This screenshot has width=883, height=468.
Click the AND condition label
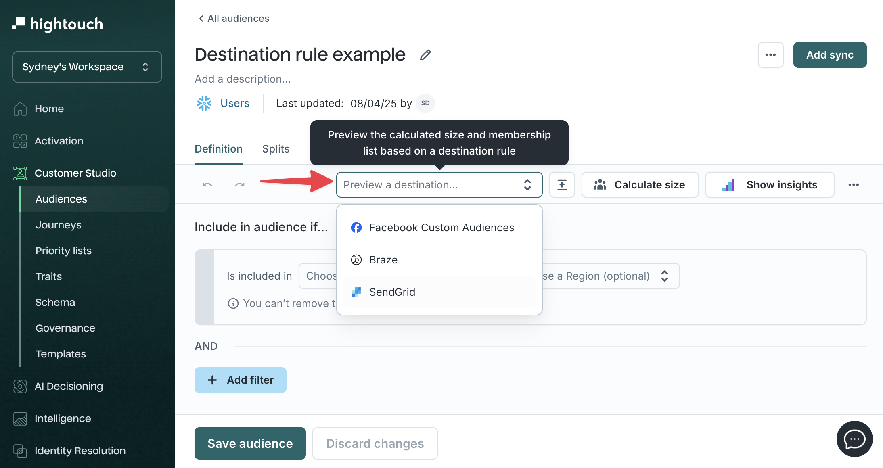pos(206,346)
